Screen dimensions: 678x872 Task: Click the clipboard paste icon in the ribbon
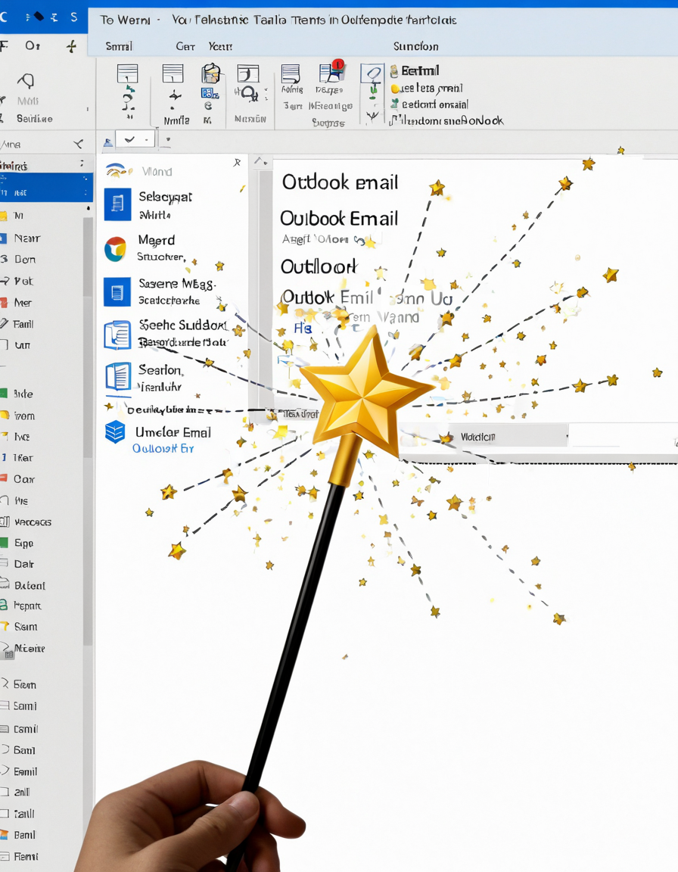click(210, 73)
